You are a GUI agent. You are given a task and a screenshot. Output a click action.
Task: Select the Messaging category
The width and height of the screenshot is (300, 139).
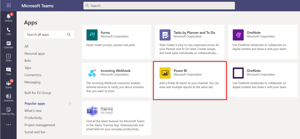point(32,82)
